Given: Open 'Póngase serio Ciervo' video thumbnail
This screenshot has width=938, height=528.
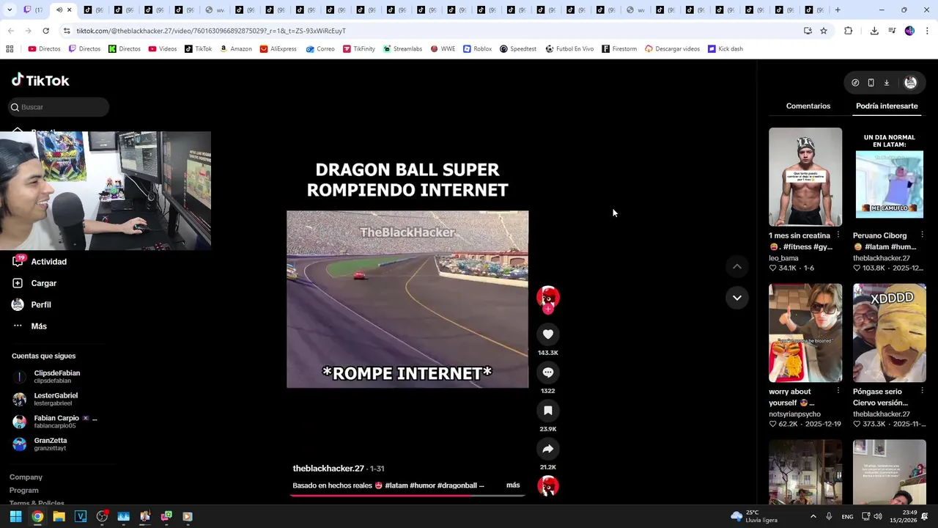Looking at the screenshot, I should click(890, 333).
